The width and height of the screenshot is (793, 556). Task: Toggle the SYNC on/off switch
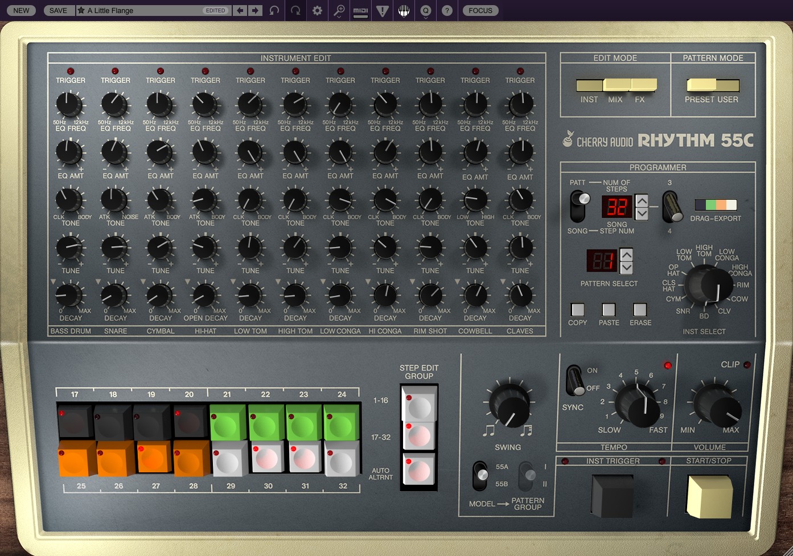[574, 380]
